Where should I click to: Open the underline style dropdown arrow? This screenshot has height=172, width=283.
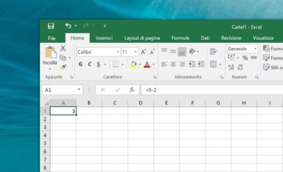(105, 65)
